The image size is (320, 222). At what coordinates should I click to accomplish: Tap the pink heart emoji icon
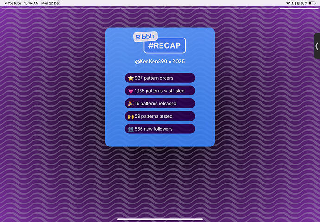pyautogui.click(x=131, y=91)
